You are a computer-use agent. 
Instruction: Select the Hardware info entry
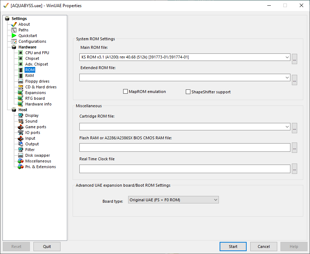click(x=38, y=104)
